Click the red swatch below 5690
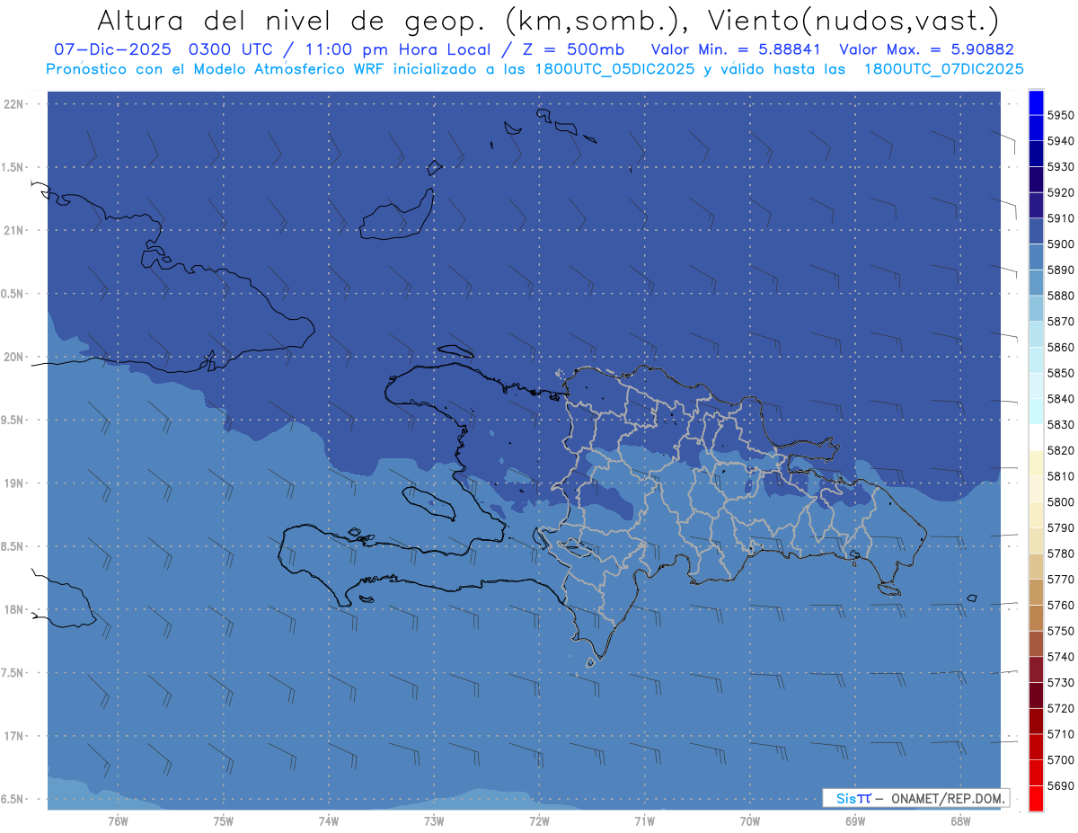Viewport: 1078px width, 833px height. tap(1036, 798)
